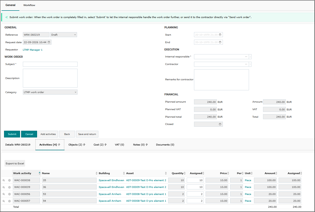Image resolution: width=315 pixels, height=212 pixels.
Task: Open the Request date calendar picker
Action: point(49,42)
